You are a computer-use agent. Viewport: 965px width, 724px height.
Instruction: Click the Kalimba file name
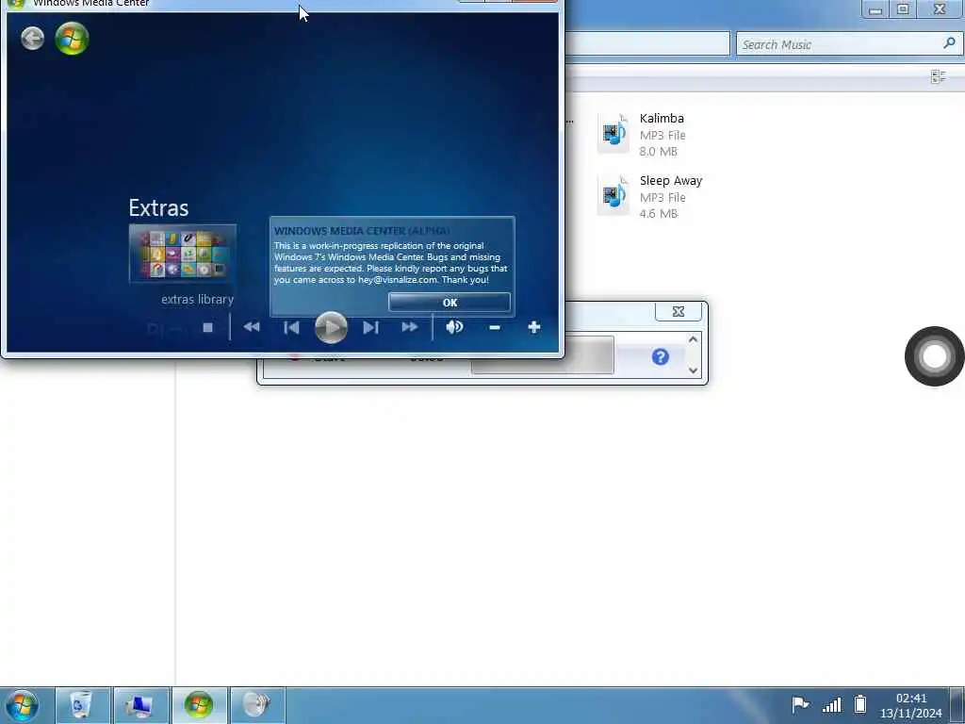(x=662, y=118)
